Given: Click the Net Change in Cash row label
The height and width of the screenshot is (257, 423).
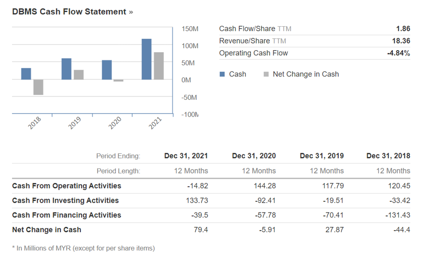Looking at the screenshot, I should [47, 230].
